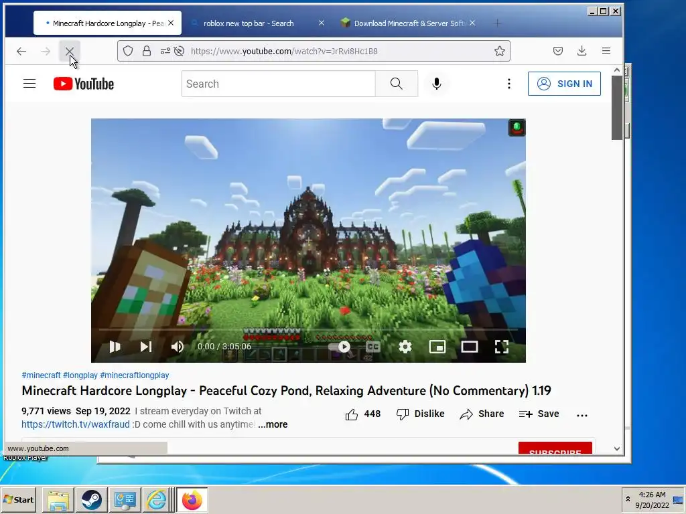This screenshot has width=686, height=514.
Task: Click page scrollbar down arrow
Action: (617, 448)
